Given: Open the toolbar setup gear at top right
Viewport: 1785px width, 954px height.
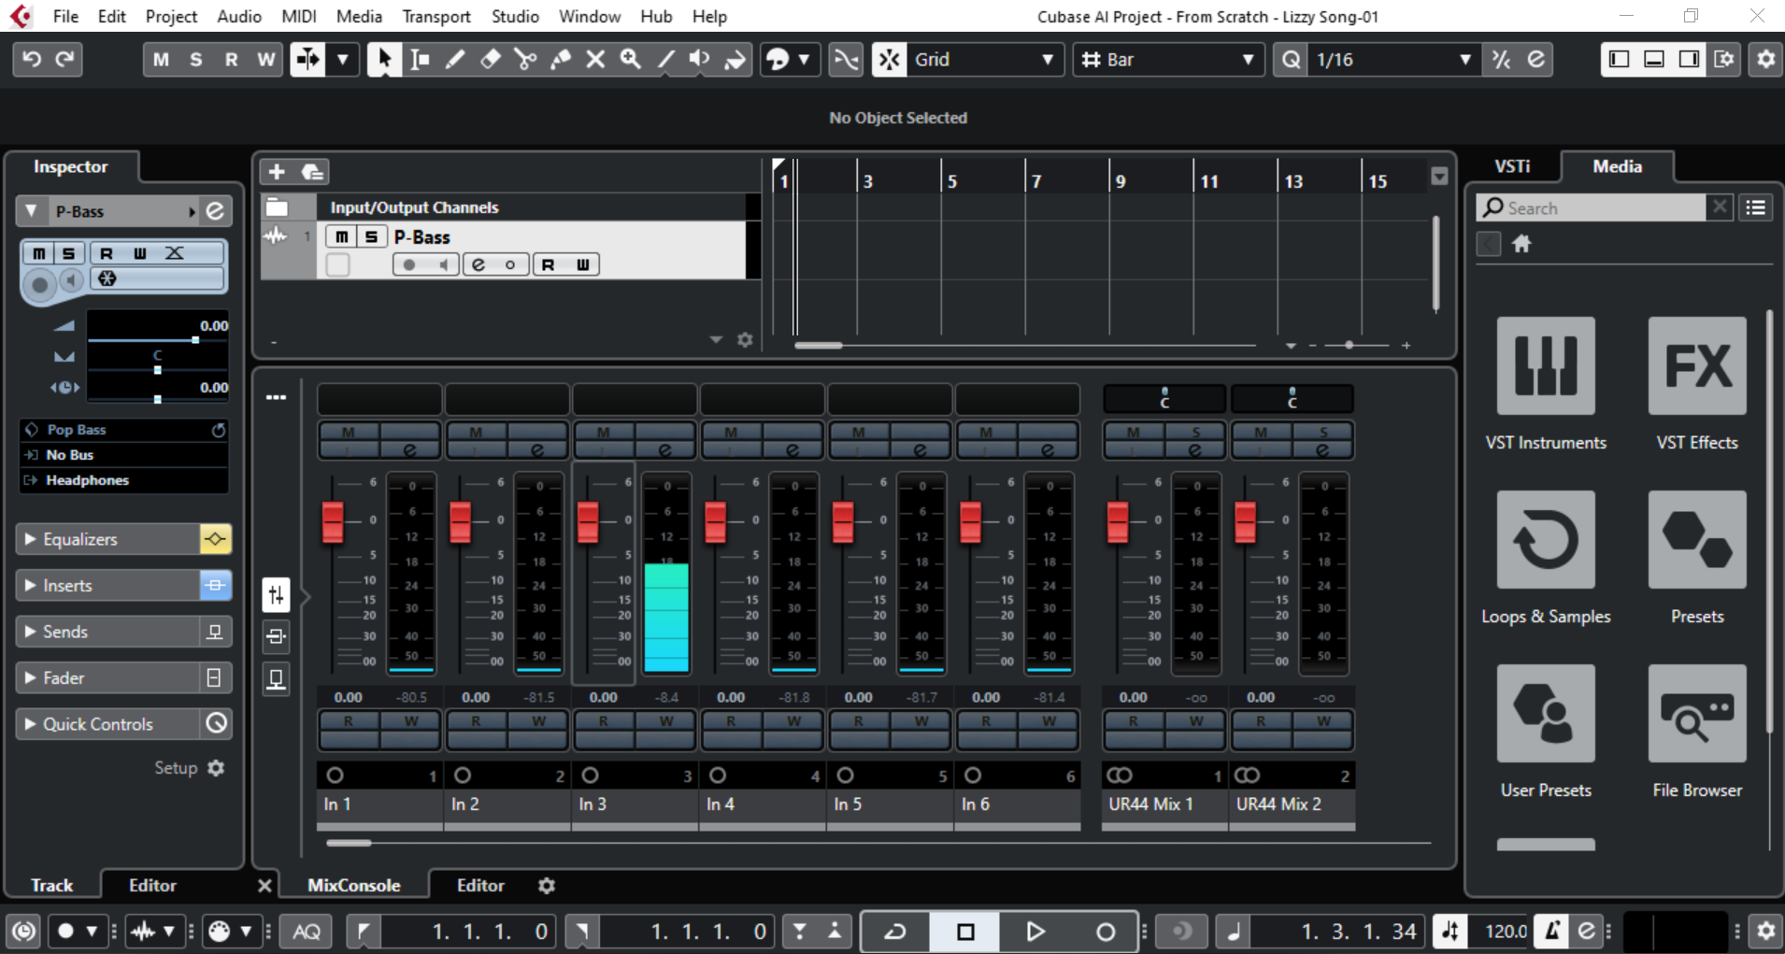Looking at the screenshot, I should pos(1765,60).
